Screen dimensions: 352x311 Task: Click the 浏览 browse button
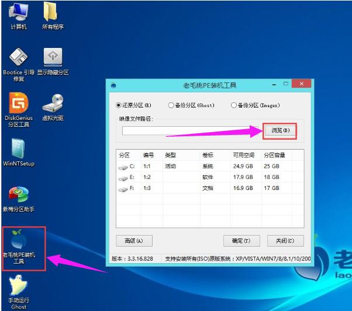pyautogui.click(x=279, y=130)
